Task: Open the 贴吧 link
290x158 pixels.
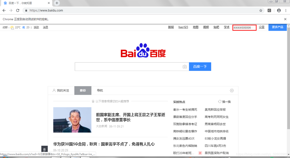Action: coord(216,27)
